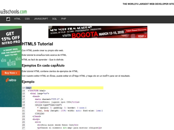Open the CSS menu item
Screen dimensions: 174x130
[27, 19]
